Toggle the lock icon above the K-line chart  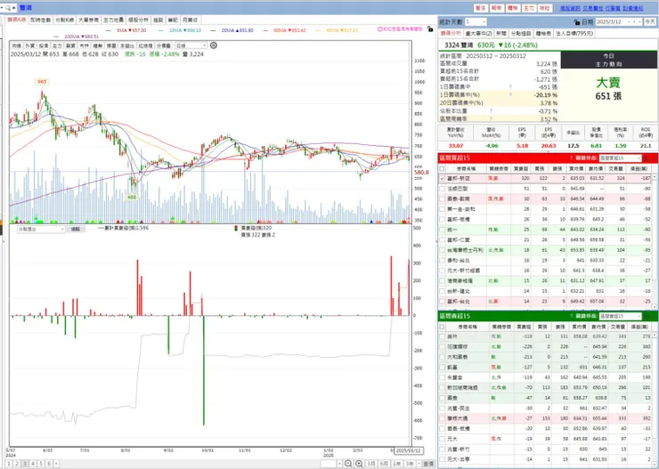(429, 29)
